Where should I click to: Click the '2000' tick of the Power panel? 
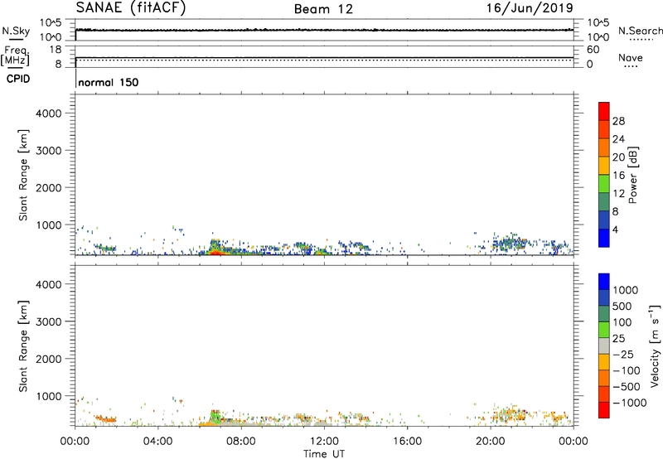(49, 187)
